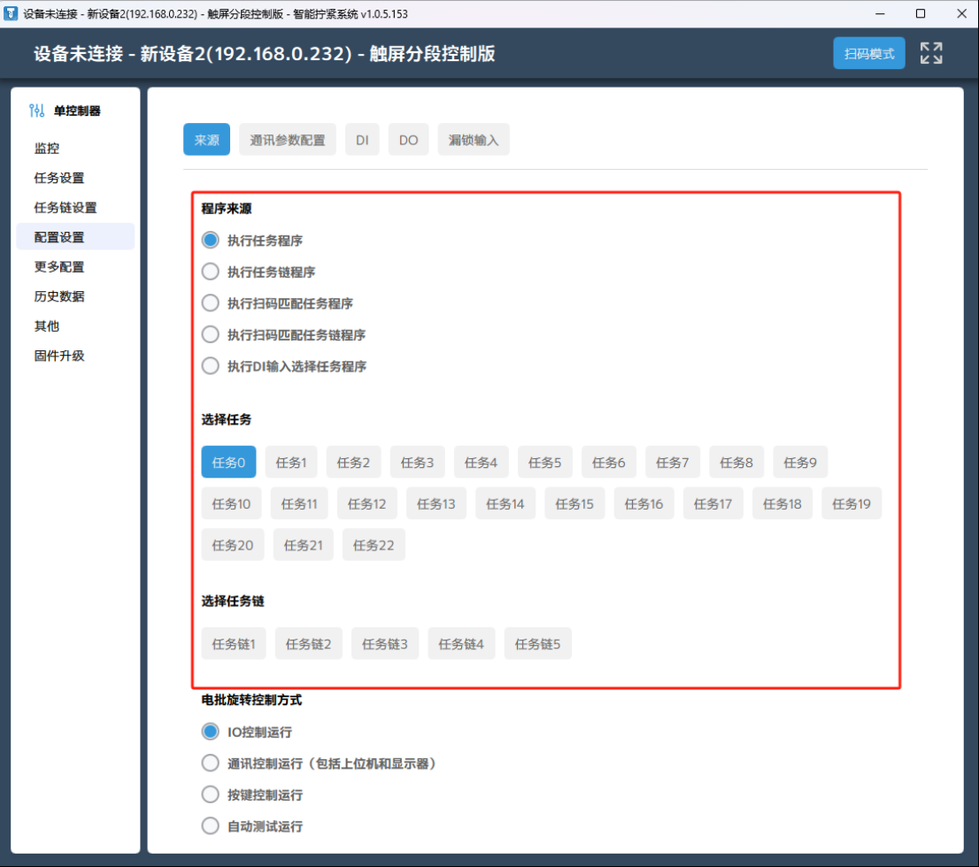The image size is (979, 867).
Task: Select the 任务22 button
Action: click(374, 545)
